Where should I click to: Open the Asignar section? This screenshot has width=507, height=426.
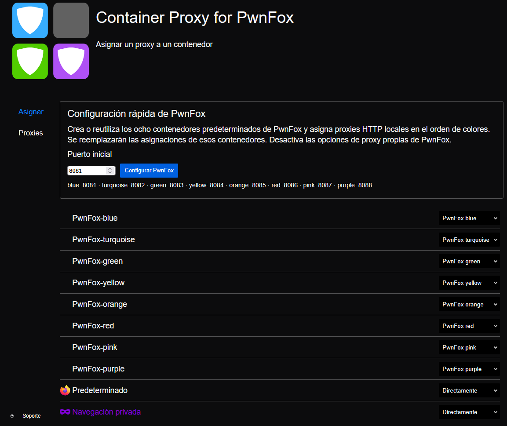click(31, 112)
